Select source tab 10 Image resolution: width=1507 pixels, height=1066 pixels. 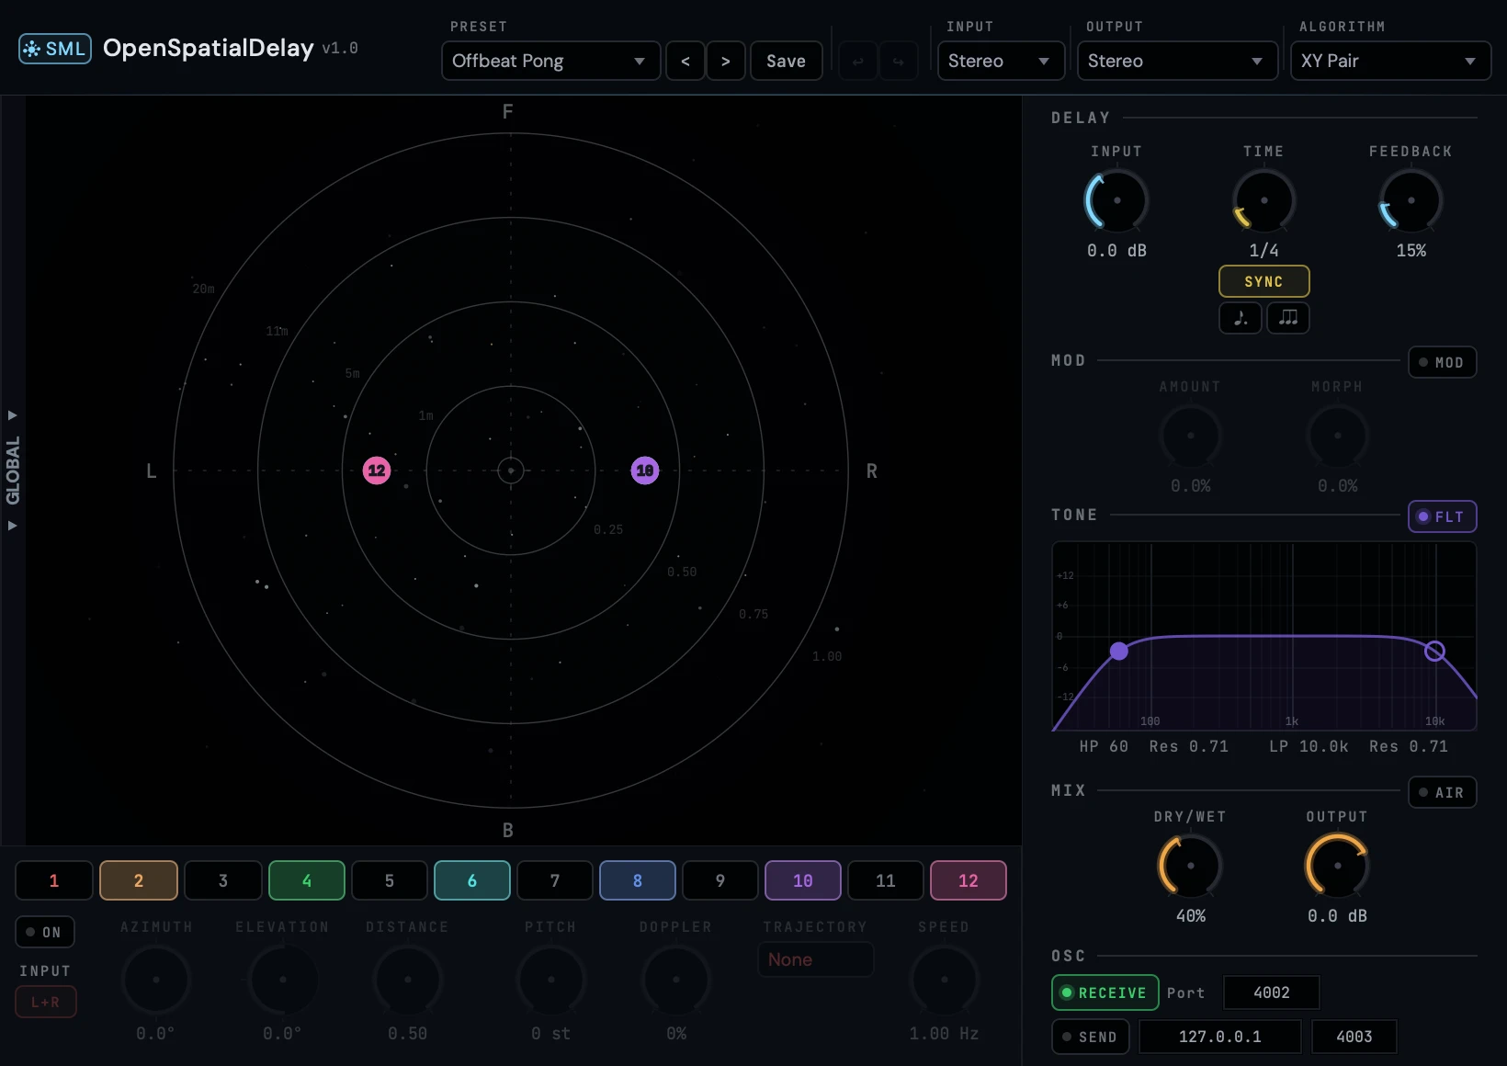pyautogui.click(x=803, y=880)
